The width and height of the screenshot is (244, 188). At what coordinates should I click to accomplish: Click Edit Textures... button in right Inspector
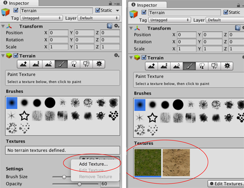(226, 184)
